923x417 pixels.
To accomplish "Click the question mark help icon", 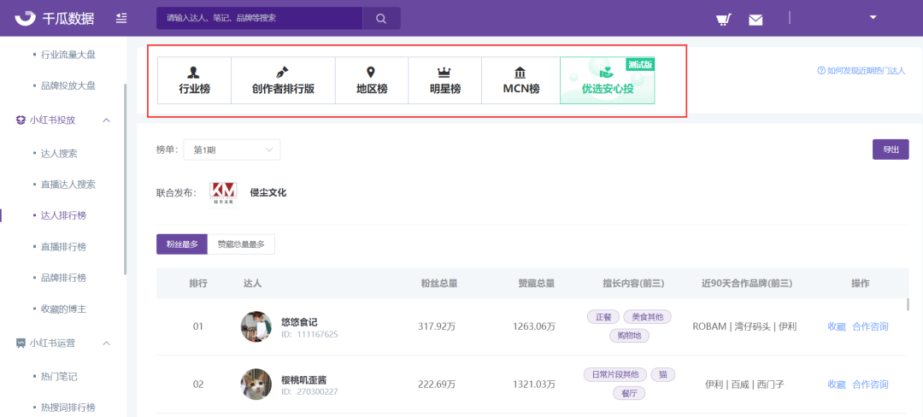I will coord(821,71).
